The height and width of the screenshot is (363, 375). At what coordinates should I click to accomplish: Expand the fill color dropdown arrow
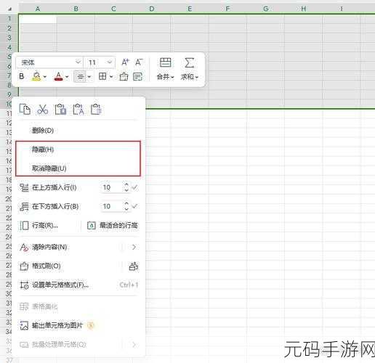tap(45, 77)
